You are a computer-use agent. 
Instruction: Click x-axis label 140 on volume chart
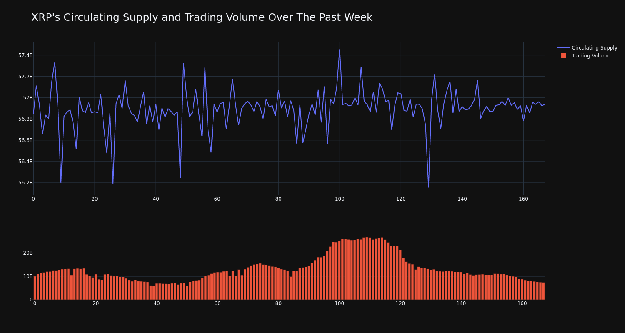(461, 303)
